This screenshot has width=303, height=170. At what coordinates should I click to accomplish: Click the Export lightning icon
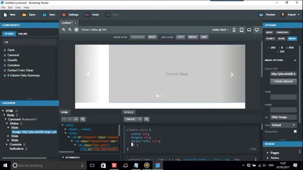click(x=283, y=15)
